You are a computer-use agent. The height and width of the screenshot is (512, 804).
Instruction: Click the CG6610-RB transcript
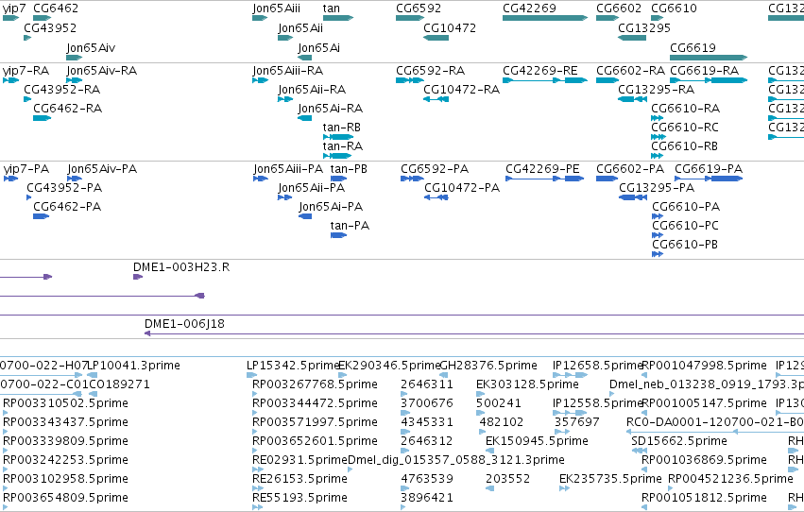tap(658, 156)
